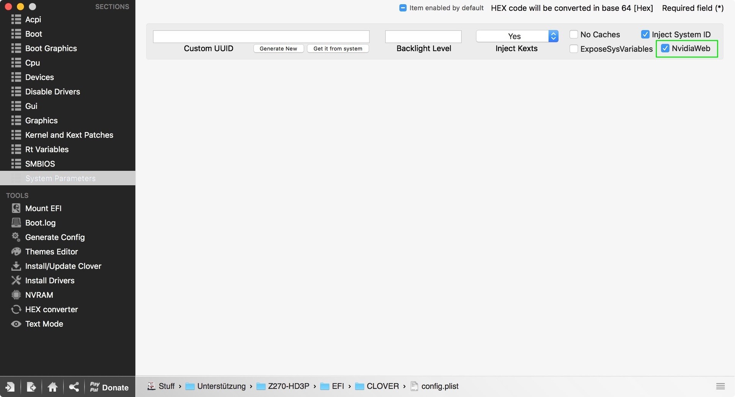Click config.plist in the path bar
This screenshot has height=397, width=735.
coord(434,386)
